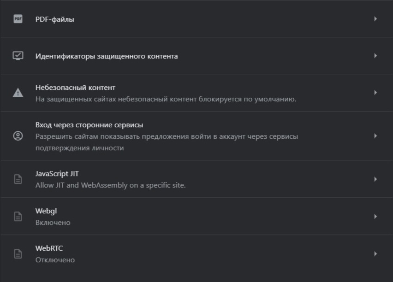This screenshot has height=282, width=393.
Task: Click the JavaScript JIT document icon
Action: pyautogui.click(x=18, y=179)
